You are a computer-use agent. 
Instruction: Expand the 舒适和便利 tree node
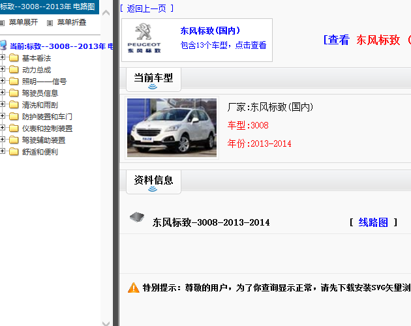click(2, 151)
